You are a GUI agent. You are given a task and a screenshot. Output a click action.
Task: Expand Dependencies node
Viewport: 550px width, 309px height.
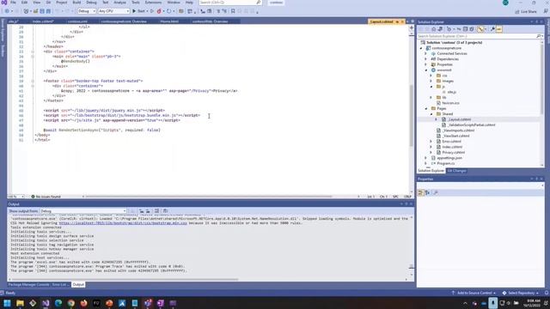(x=426, y=59)
